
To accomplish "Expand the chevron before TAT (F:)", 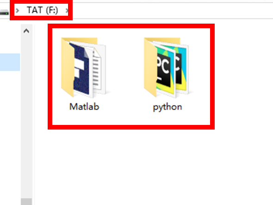I will click(x=17, y=11).
